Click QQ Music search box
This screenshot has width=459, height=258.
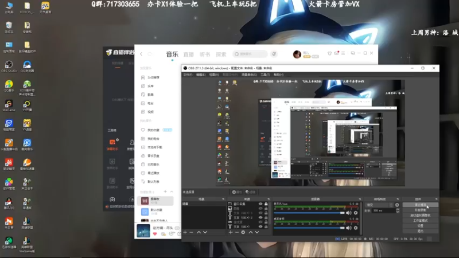pyautogui.click(x=250, y=54)
